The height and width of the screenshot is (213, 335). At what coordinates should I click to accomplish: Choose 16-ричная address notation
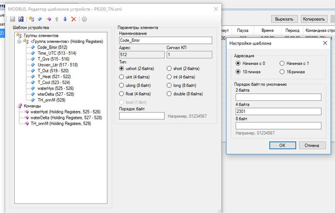(282, 72)
